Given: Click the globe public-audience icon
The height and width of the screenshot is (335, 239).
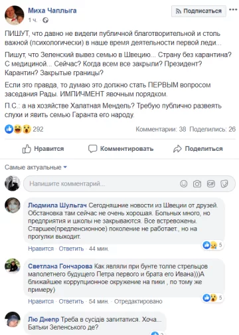Looking at the screenshot, I should point(45,20).
